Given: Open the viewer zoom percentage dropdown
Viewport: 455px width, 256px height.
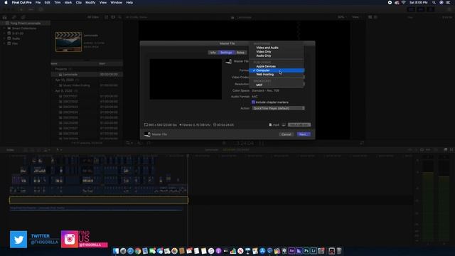Looking at the screenshot, I should click(341, 17).
